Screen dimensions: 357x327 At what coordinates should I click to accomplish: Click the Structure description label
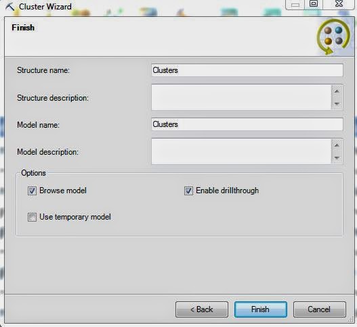(53, 98)
